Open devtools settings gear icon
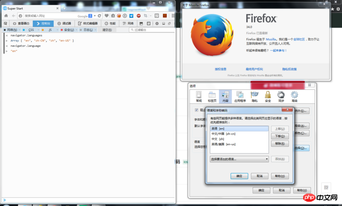This screenshot has width=342, height=206. [157, 24]
